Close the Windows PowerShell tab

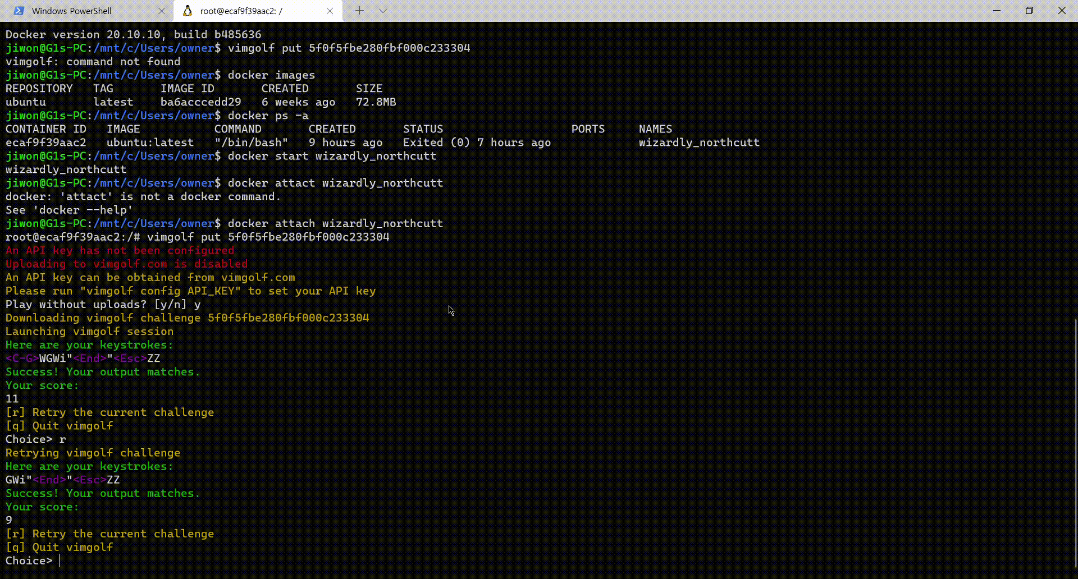(x=162, y=11)
